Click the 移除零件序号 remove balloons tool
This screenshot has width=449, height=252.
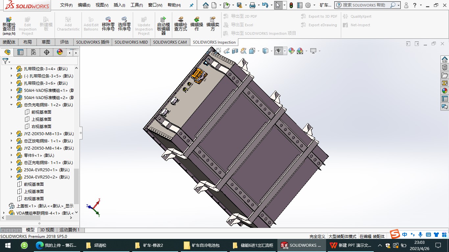pyautogui.click(x=108, y=24)
